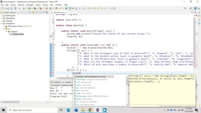
Task: Open Chrome from the Windows taskbar
Action: [x=90, y=110]
